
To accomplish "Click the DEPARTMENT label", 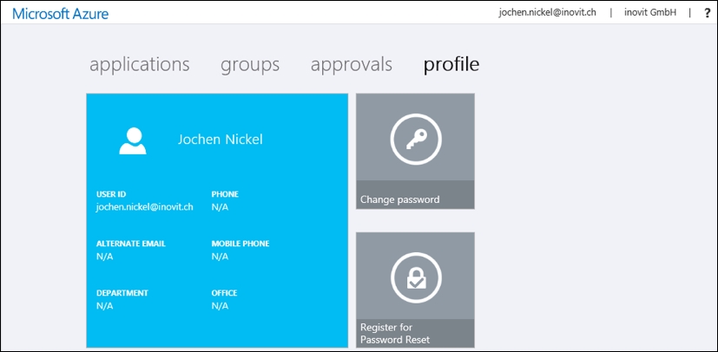I will 122,293.
